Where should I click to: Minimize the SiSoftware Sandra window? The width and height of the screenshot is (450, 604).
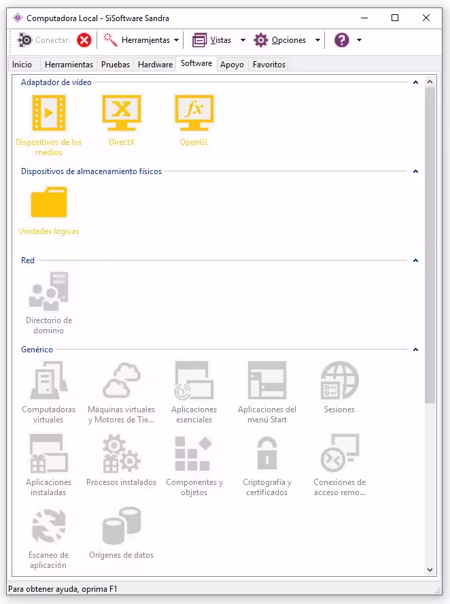tap(364, 18)
